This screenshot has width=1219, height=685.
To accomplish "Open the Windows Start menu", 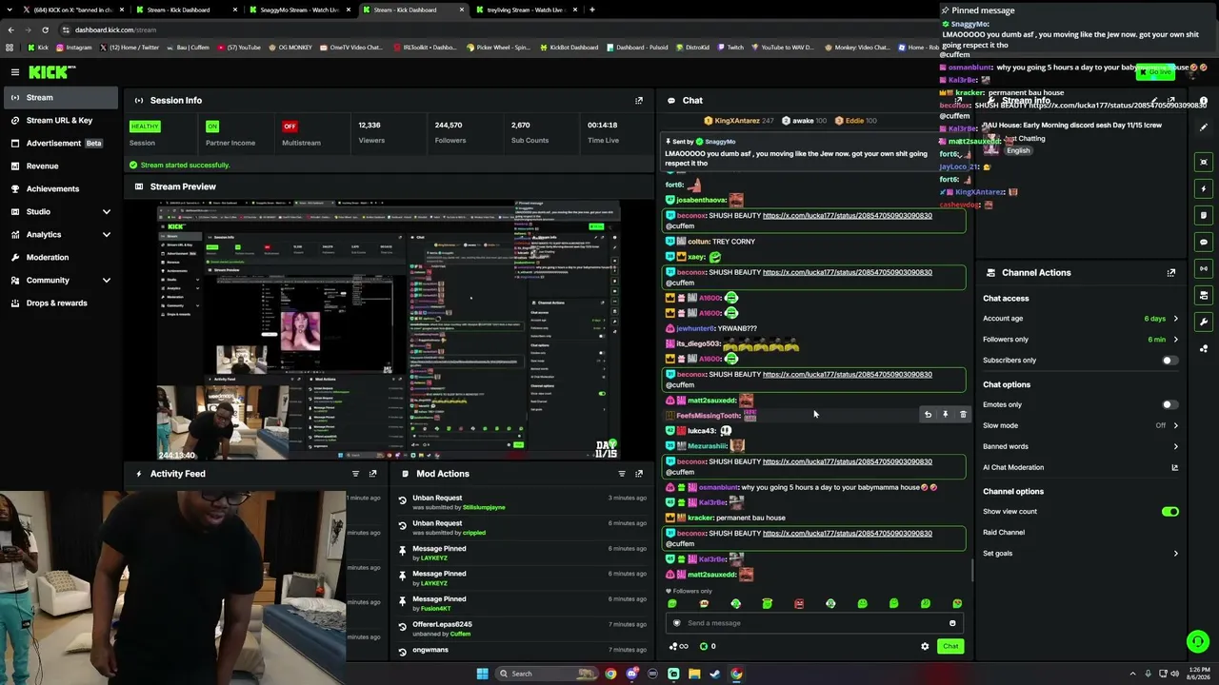I will click(x=483, y=674).
